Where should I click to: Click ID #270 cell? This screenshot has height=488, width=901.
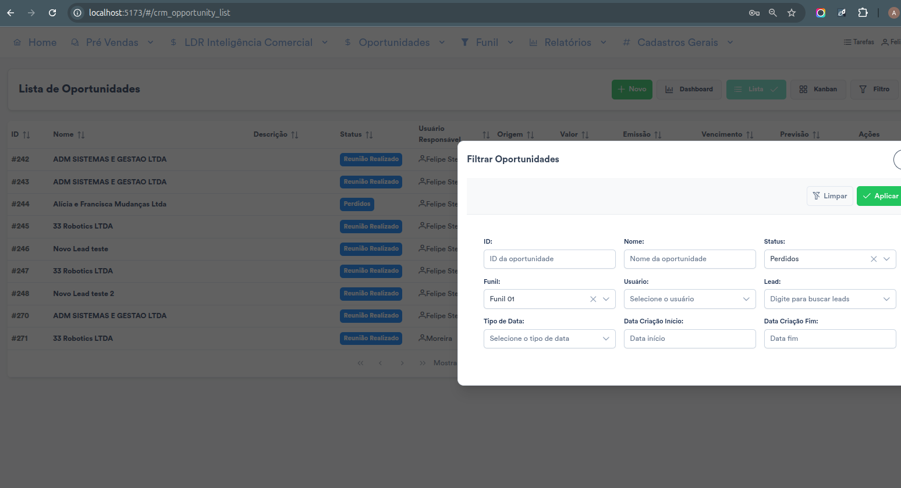(x=20, y=316)
